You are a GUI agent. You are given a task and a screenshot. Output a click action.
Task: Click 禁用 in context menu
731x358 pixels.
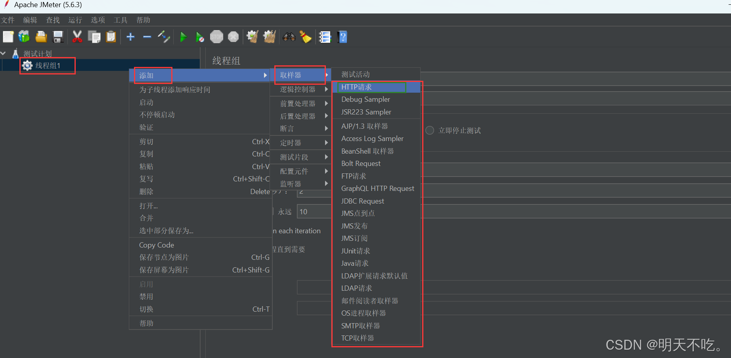(201, 296)
